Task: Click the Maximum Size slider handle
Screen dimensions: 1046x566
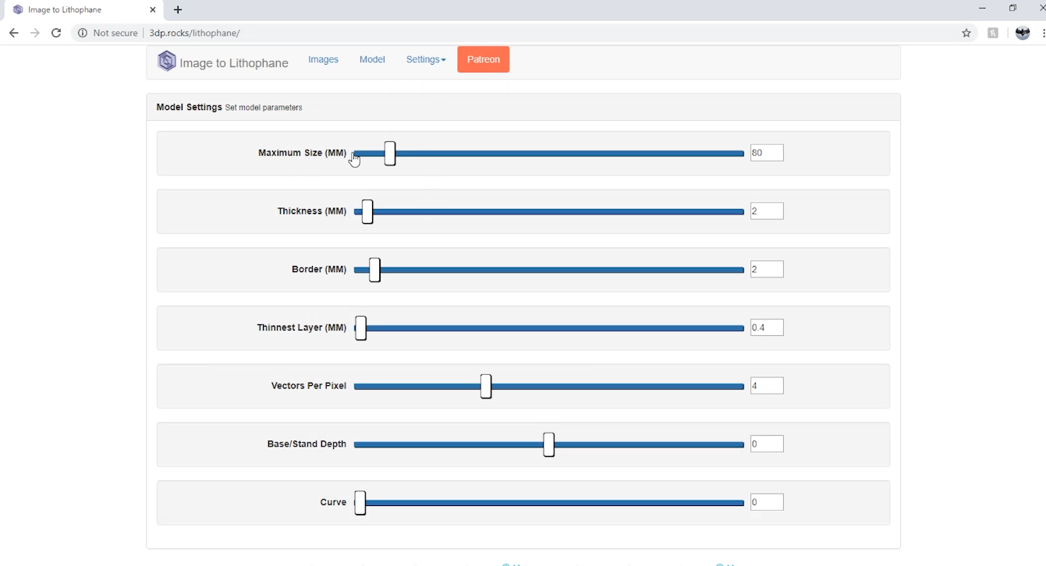Action: click(390, 154)
